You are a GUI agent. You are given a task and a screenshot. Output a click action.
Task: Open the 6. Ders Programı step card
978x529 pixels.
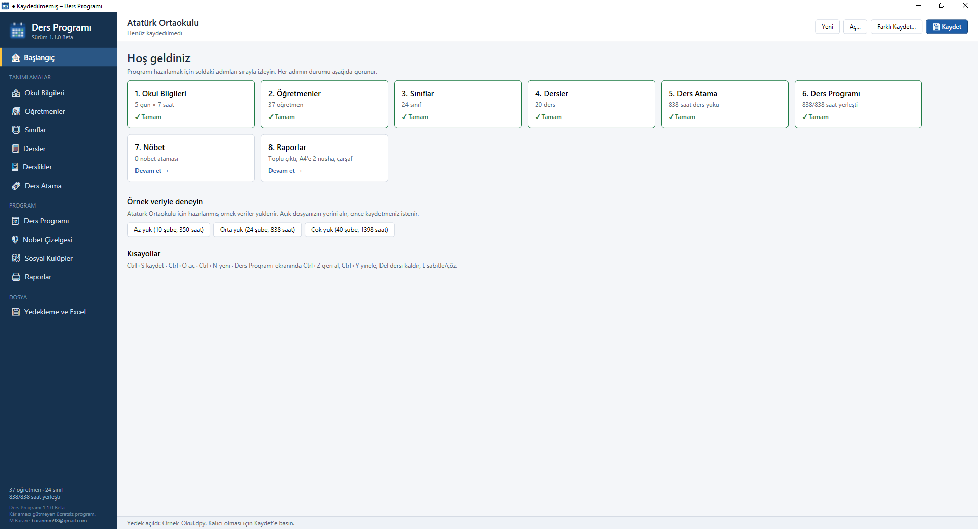858,104
